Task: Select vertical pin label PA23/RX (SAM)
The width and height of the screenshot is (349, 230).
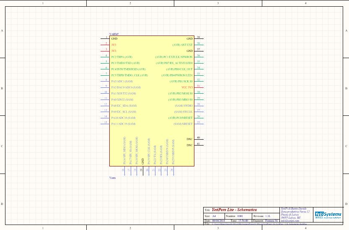Action: pos(161,155)
